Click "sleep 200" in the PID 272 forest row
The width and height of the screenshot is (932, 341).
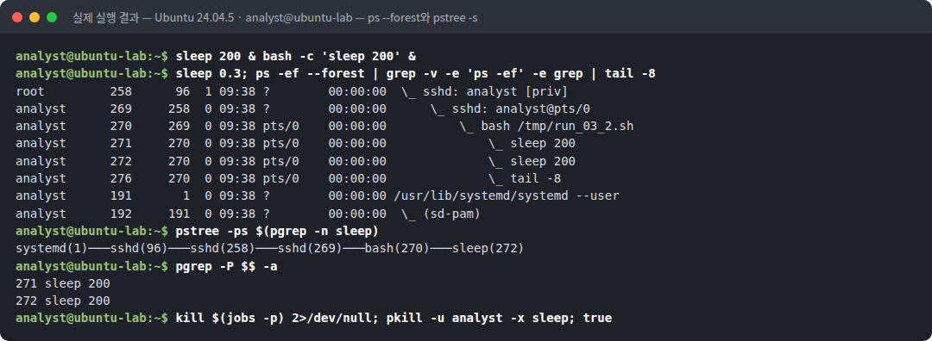[543, 161]
